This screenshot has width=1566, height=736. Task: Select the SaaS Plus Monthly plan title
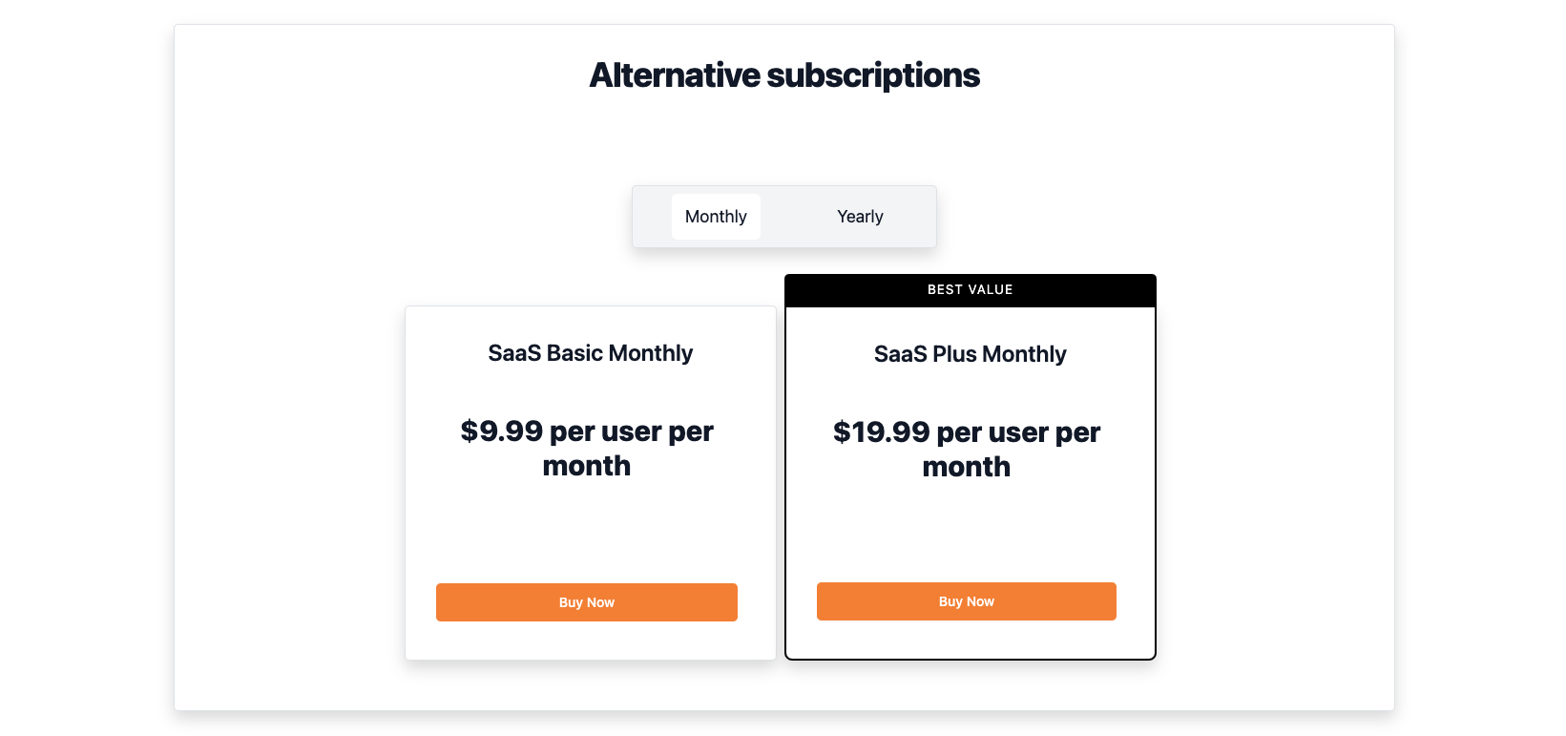(970, 354)
